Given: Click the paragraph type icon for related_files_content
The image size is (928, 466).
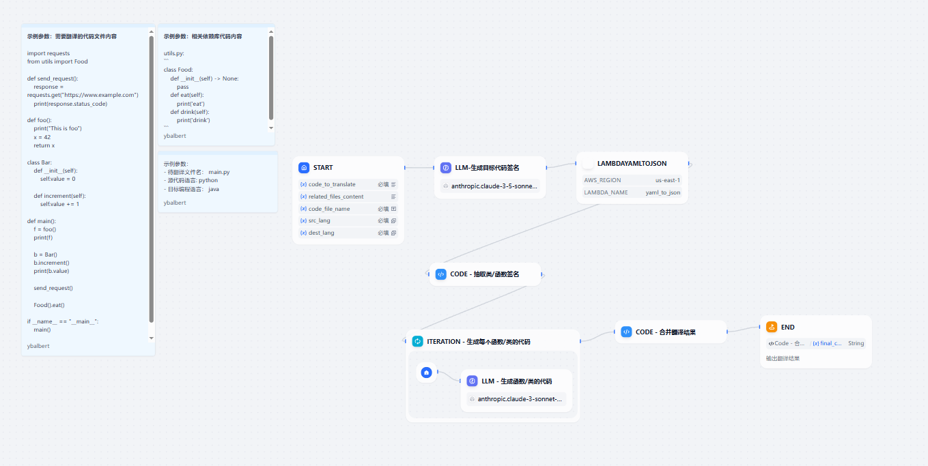Looking at the screenshot, I should coord(393,196).
